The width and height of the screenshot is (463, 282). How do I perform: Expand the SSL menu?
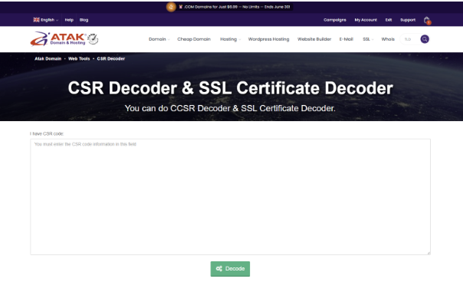pyautogui.click(x=368, y=39)
